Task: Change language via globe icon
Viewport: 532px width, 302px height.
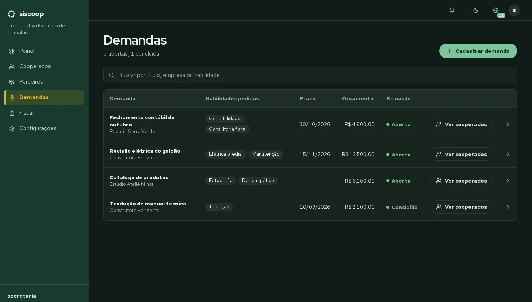Action: pyautogui.click(x=496, y=10)
